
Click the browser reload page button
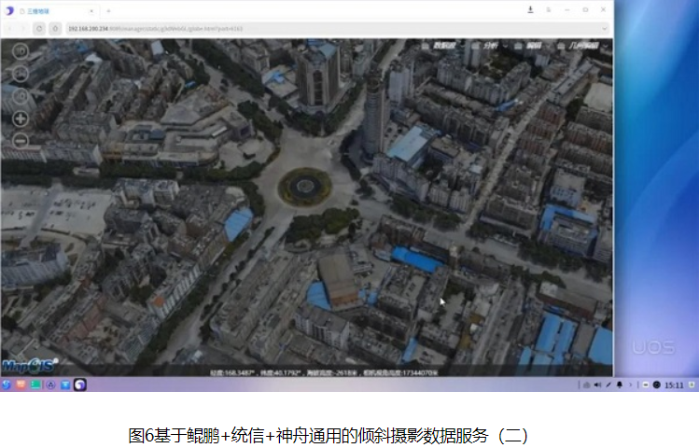coord(39,28)
